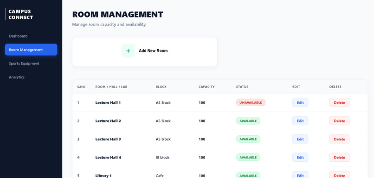This screenshot has width=374, height=178.
Task: Click the Room Management page heading
Action: [117, 14]
